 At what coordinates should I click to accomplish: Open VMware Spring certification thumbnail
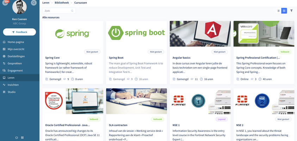point(264,34)
